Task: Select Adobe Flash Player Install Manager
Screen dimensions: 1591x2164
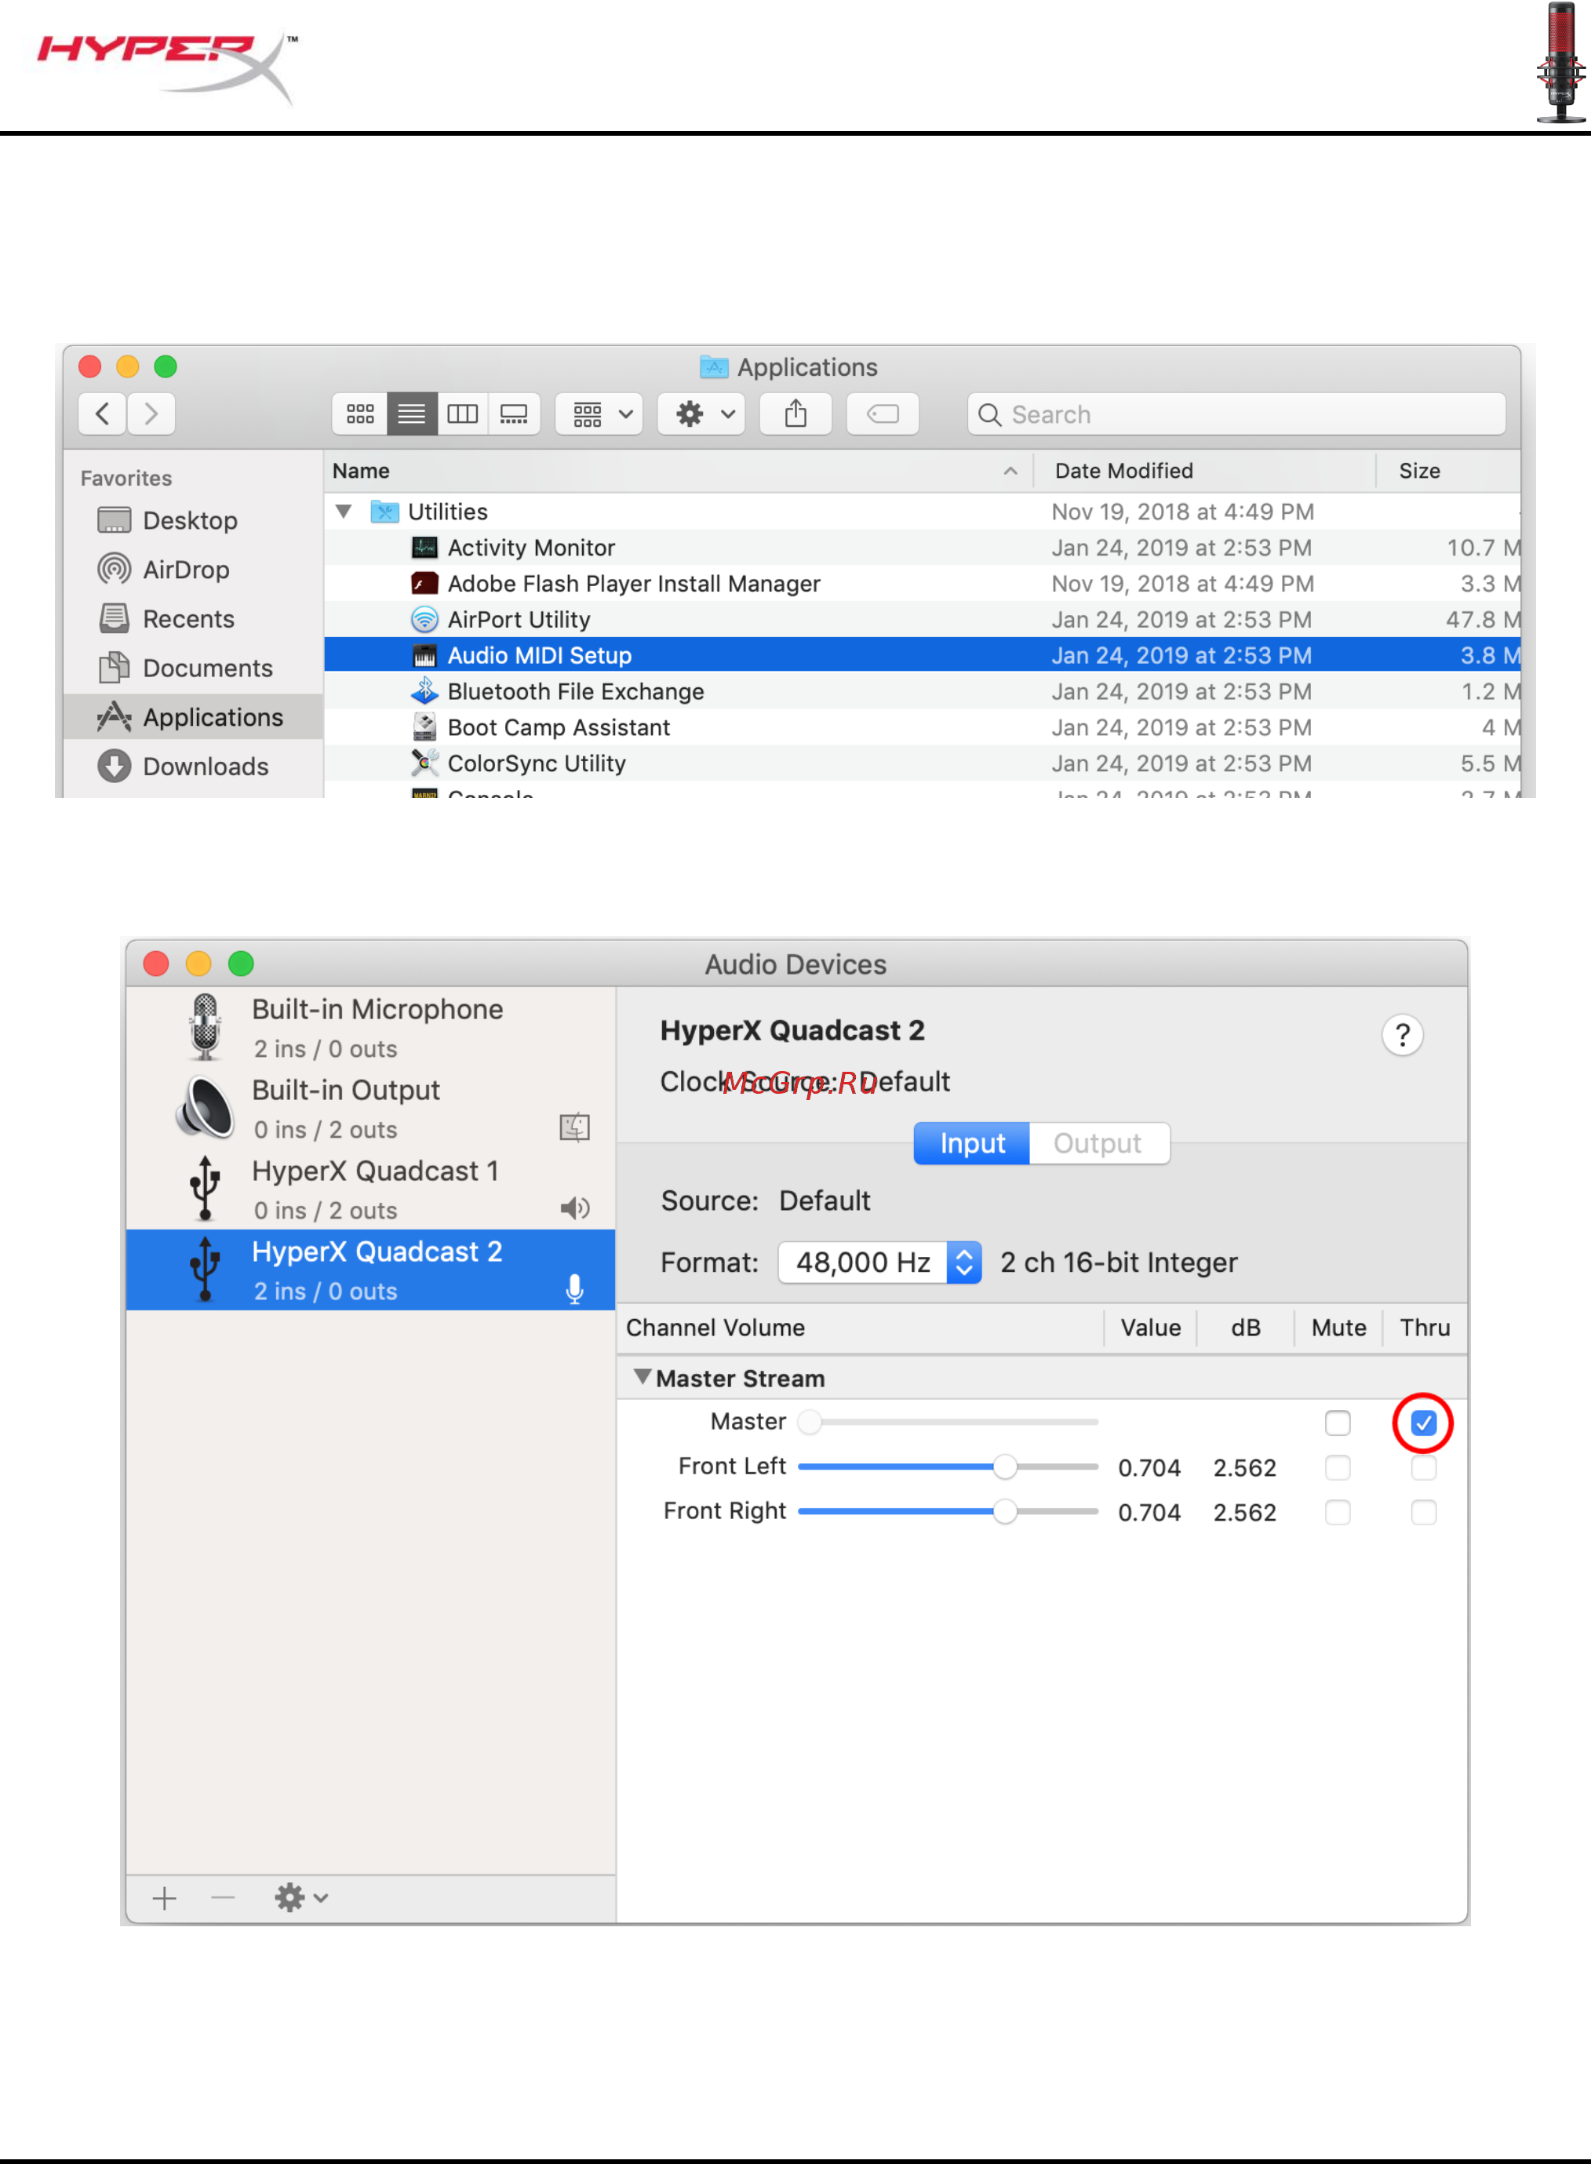Action: point(922,584)
